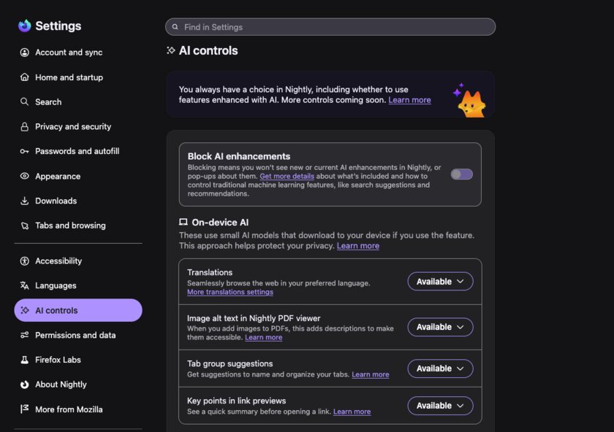This screenshot has width=614, height=432.
Task: Click the Firefox Labs flask icon
Action: pyautogui.click(x=24, y=360)
